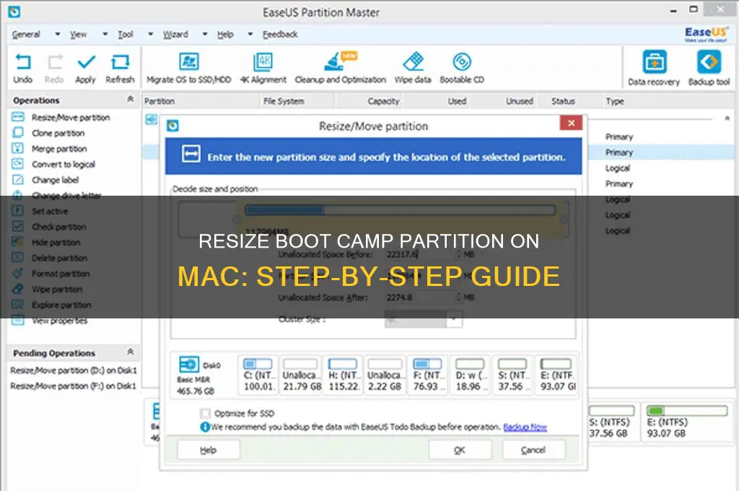Image resolution: width=739 pixels, height=491 pixels.
Task: Select the S: NTFS 37.56 block in dialog
Action: point(512,375)
